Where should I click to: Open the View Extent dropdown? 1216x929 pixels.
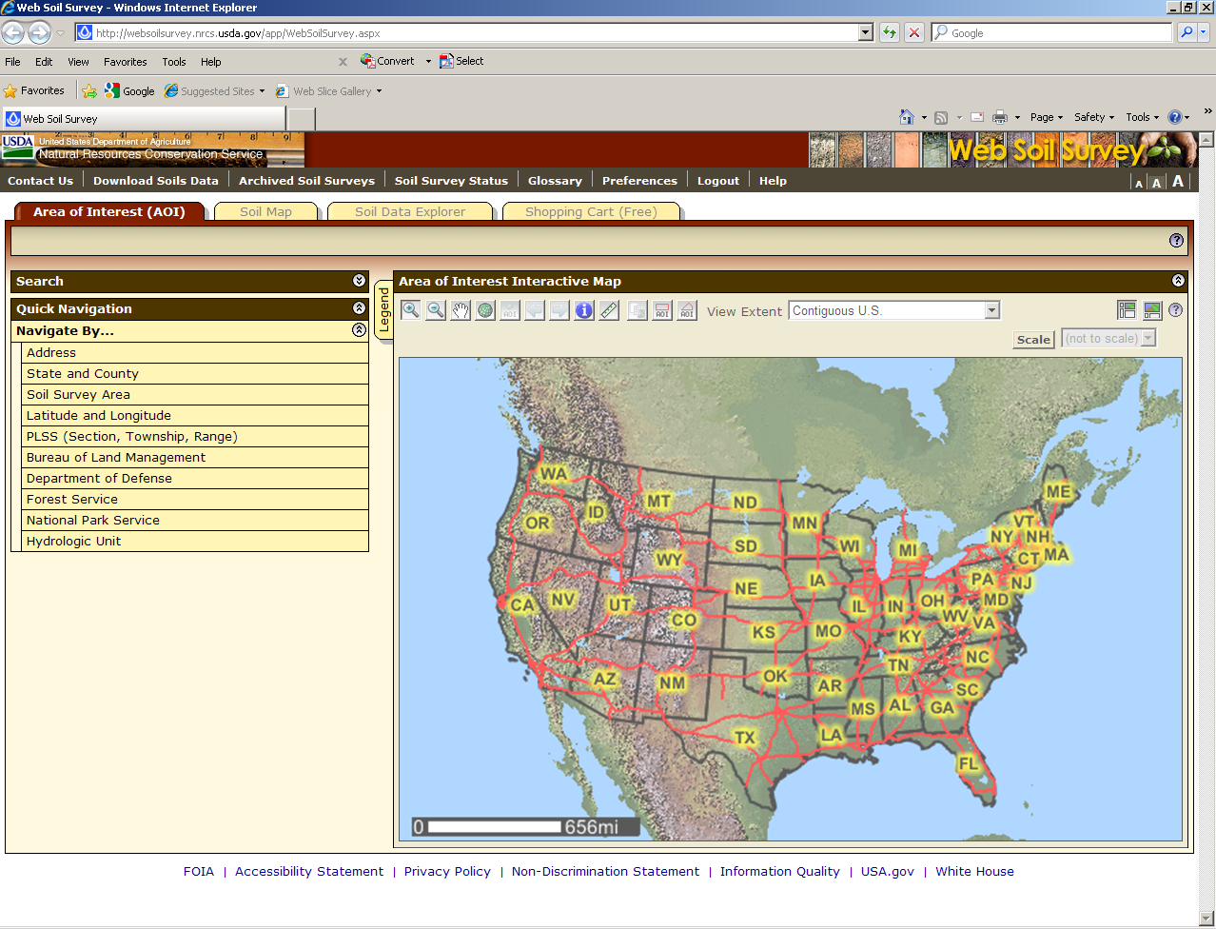coord(992,310)
